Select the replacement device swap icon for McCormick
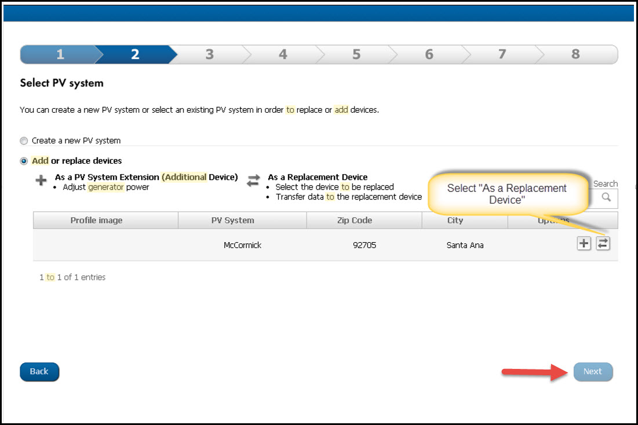638x425 pixels. pyautogui.click(x=601, y=243)
